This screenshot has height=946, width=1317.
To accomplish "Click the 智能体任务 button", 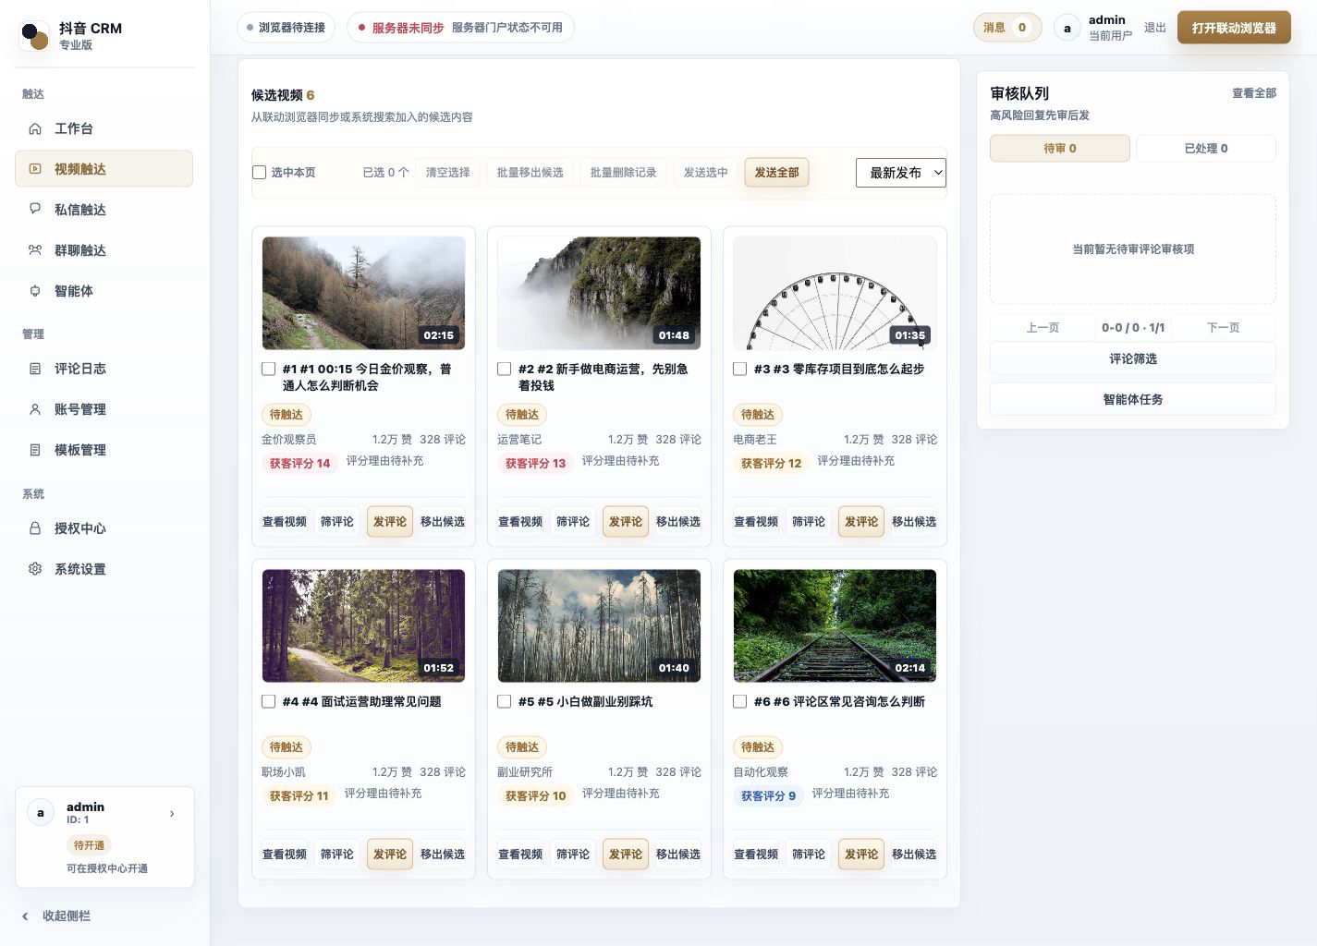I will [1133, 399].
